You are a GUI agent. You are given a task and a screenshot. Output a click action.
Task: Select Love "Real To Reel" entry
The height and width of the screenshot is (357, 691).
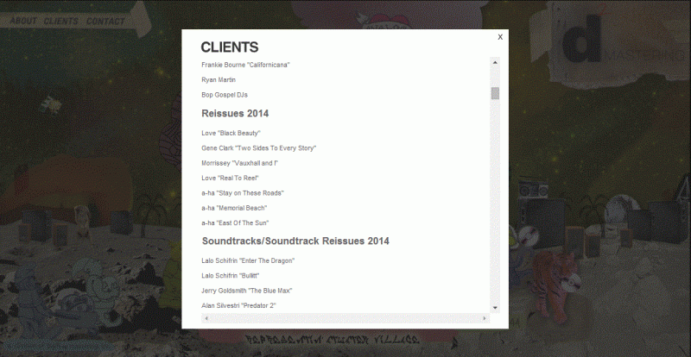pos(230,178)
